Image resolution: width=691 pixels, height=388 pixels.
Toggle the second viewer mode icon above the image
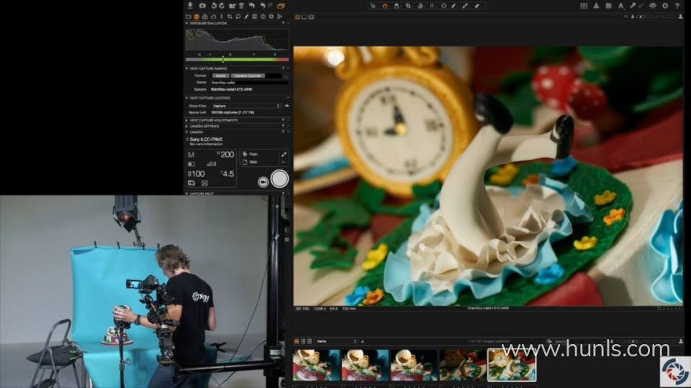coord(304,17)
